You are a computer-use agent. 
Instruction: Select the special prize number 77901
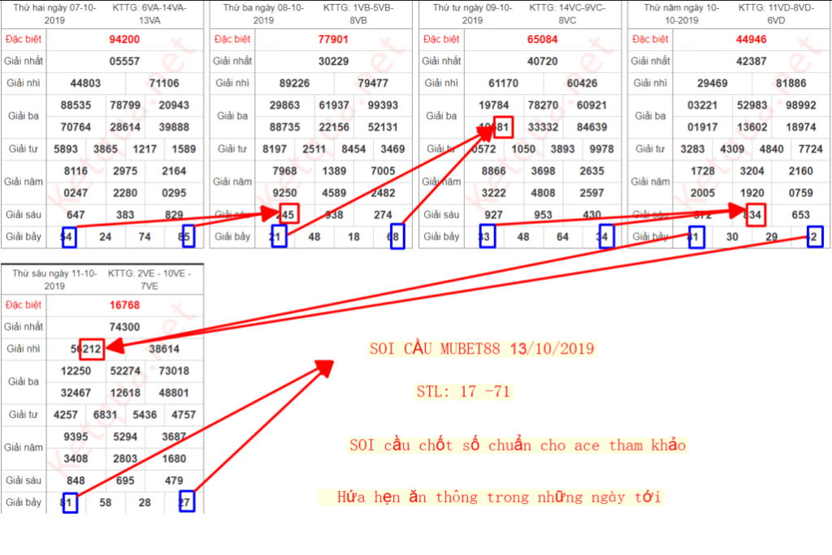333,39
